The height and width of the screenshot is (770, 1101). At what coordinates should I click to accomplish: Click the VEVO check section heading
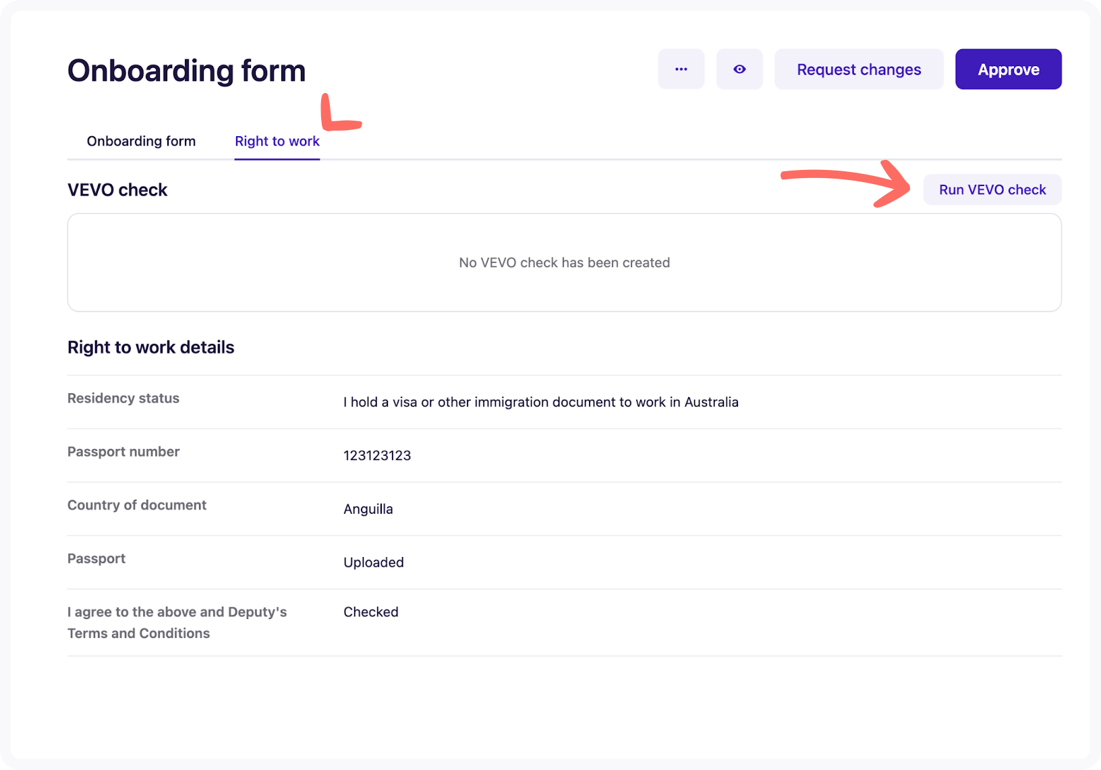click(117, 189)
